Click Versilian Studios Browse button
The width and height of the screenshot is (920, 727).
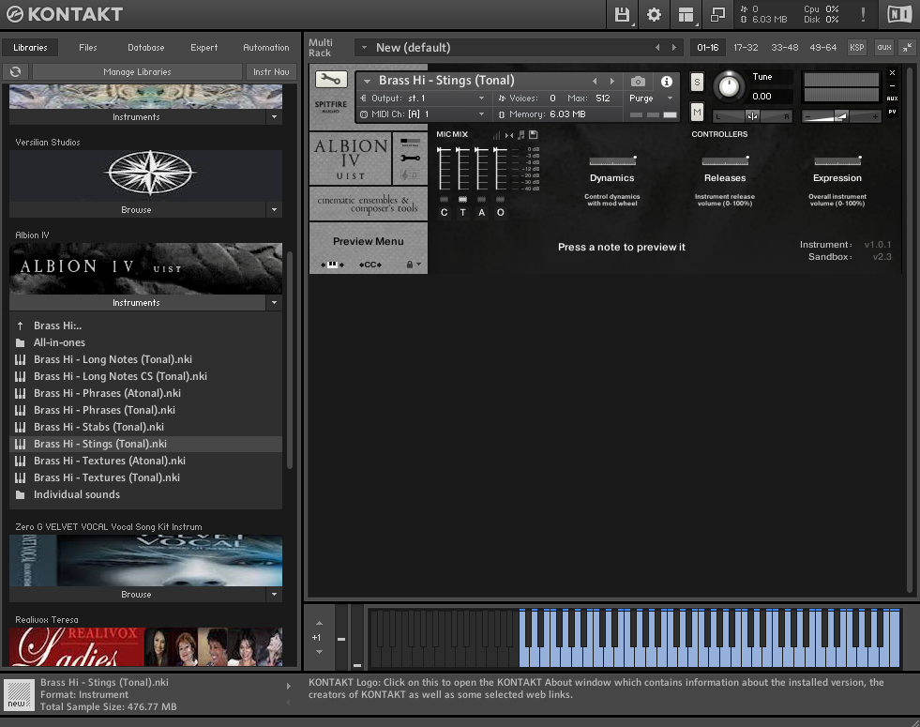pos(136,210)
